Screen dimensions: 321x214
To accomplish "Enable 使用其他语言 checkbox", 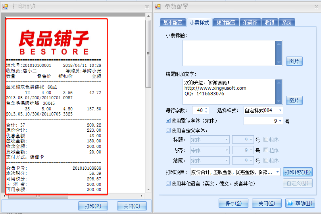I will point(168,183).
